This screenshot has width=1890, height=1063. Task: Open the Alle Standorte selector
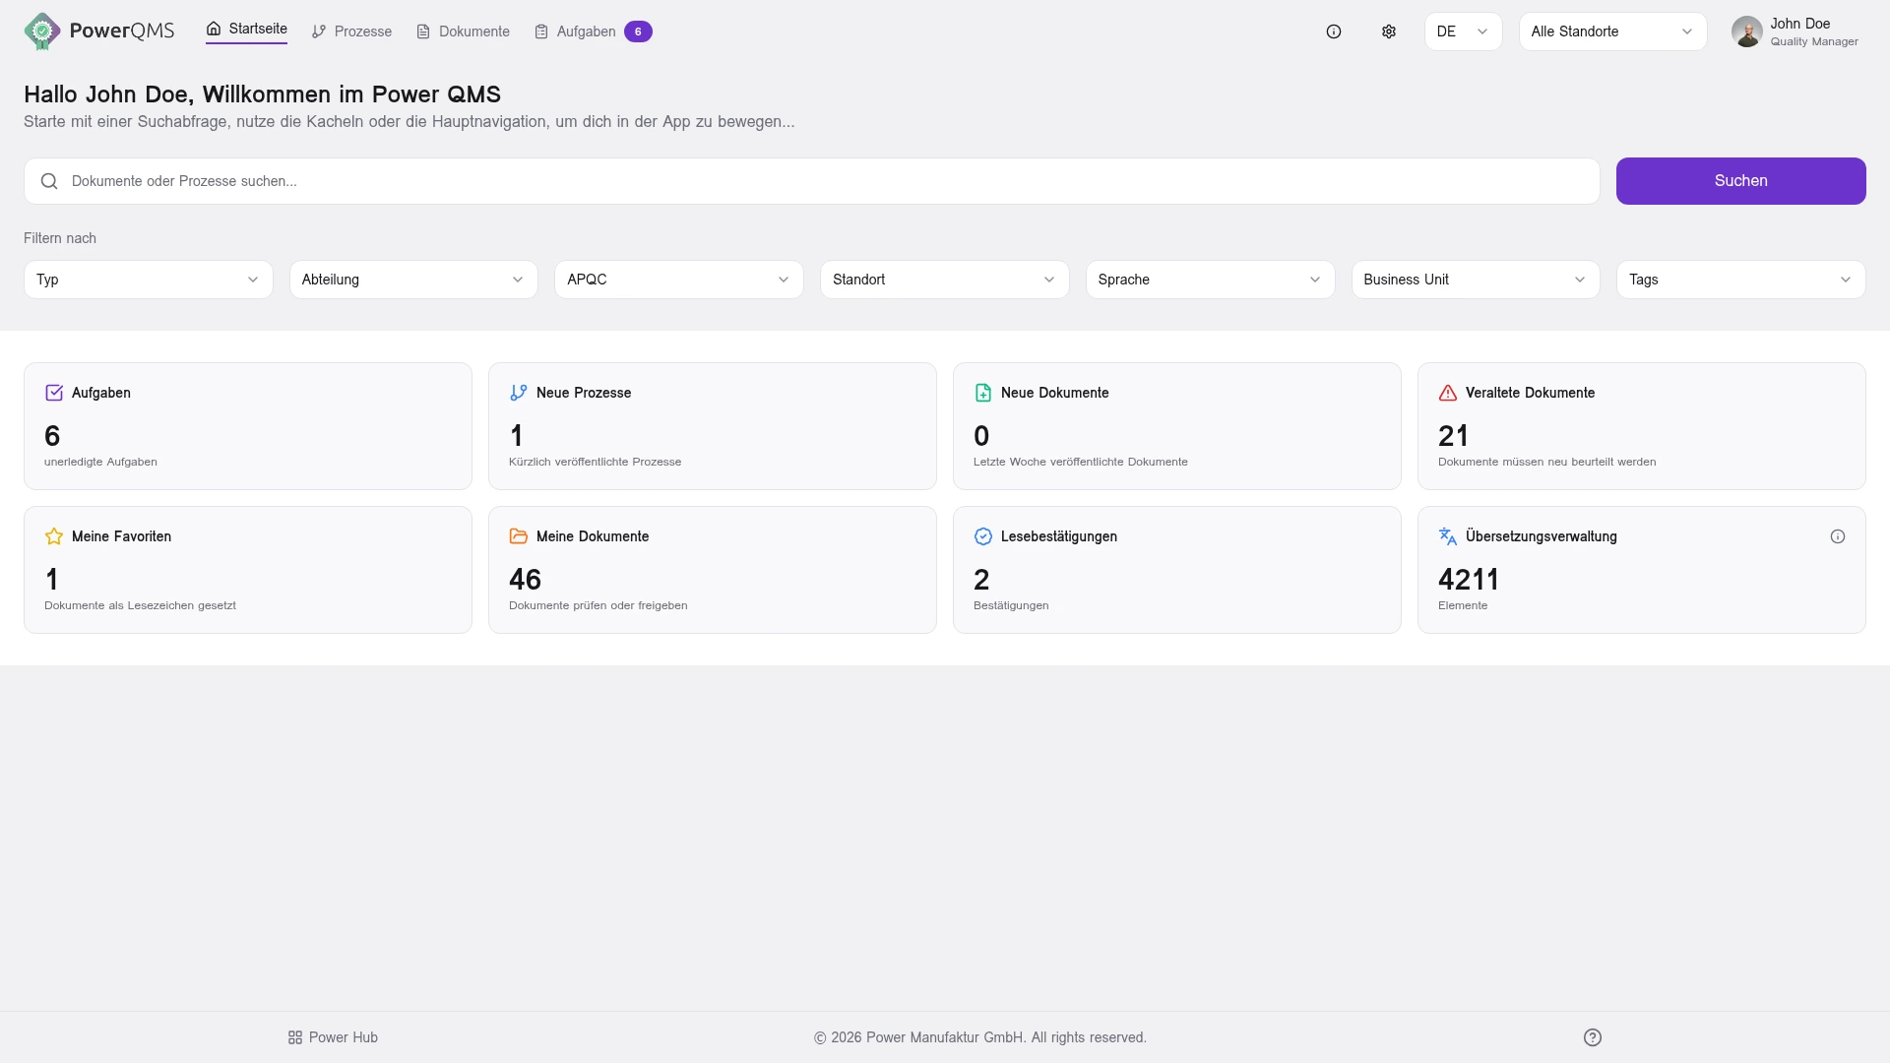1613,31
